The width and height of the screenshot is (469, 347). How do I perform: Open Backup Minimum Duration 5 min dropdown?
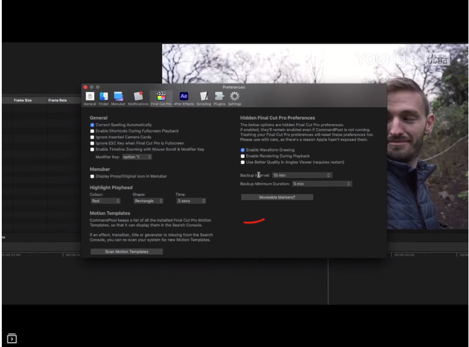[322, 184]
